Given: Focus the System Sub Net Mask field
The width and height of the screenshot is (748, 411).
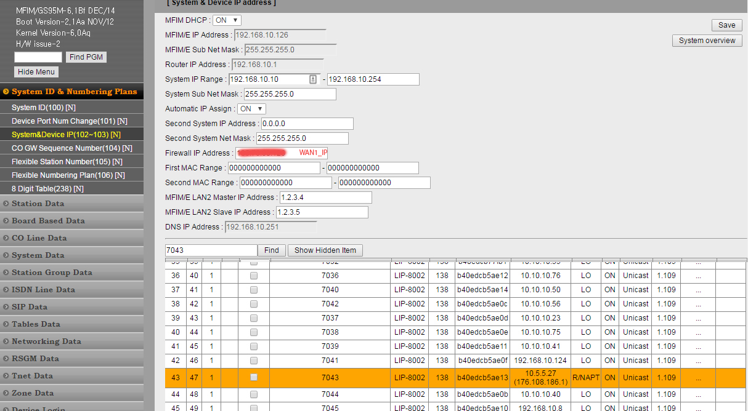Looking at the screenshot, I should point(290,94).
